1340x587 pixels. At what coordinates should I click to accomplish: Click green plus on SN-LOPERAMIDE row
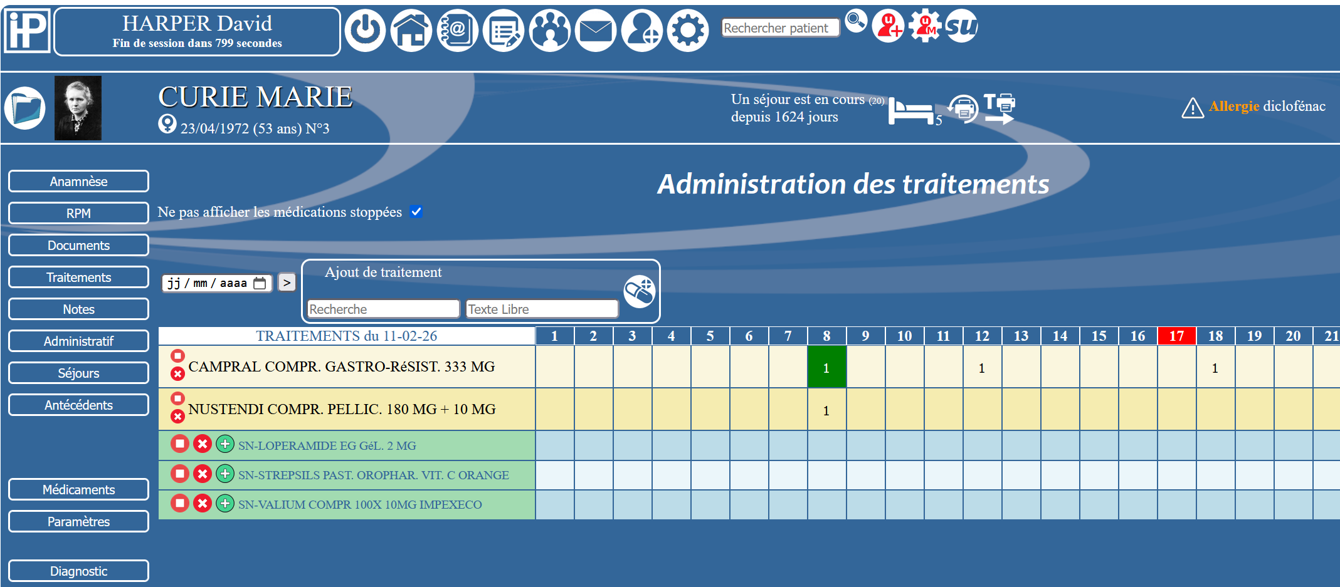(x=225, y=444)
